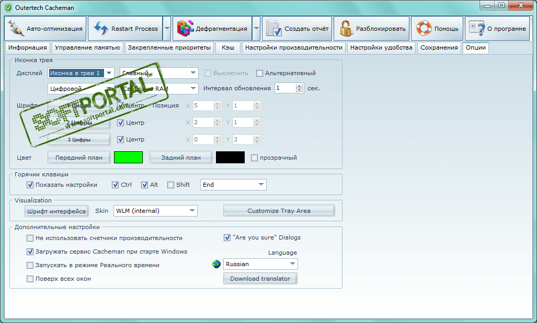Increase the Интервал обновления spinner value
537x323 pixels.
point(300,86)
